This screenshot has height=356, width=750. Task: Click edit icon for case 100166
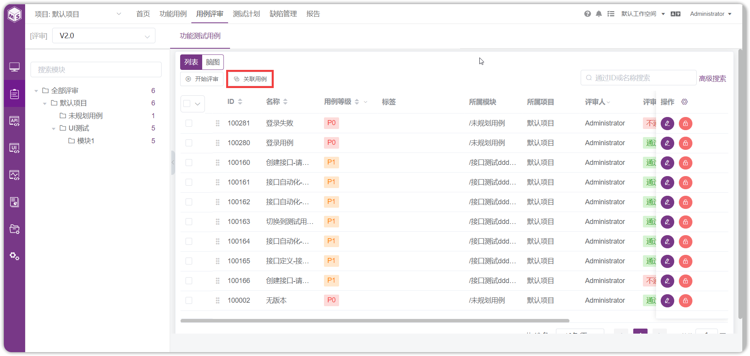(667, 281)
